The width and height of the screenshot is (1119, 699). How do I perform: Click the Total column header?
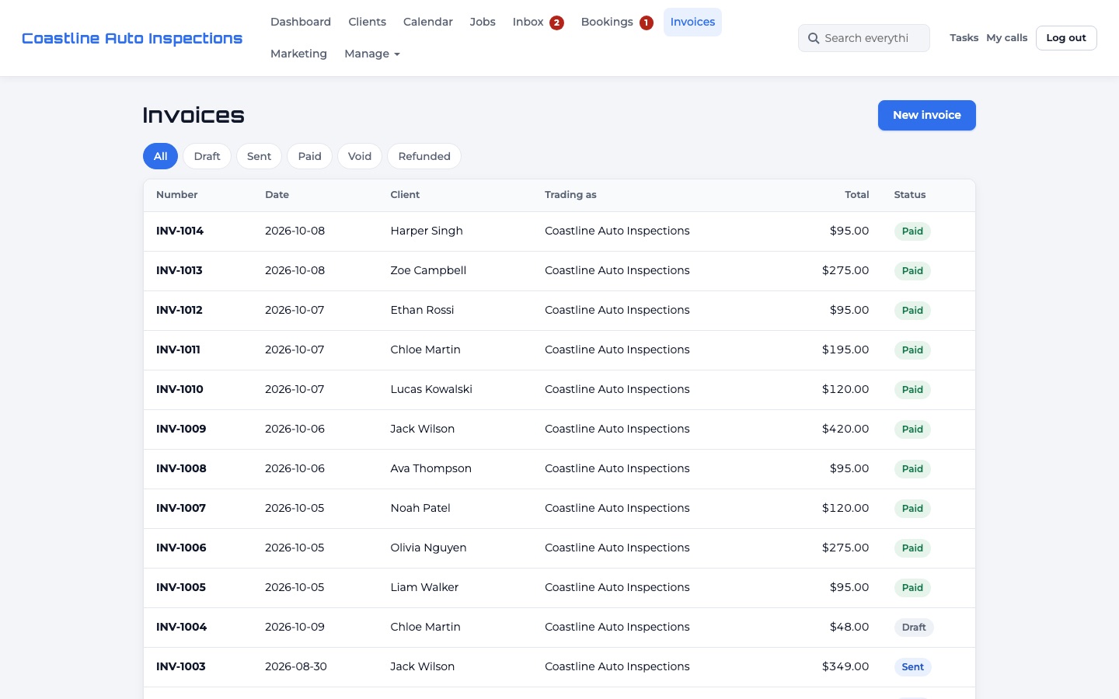857,195
